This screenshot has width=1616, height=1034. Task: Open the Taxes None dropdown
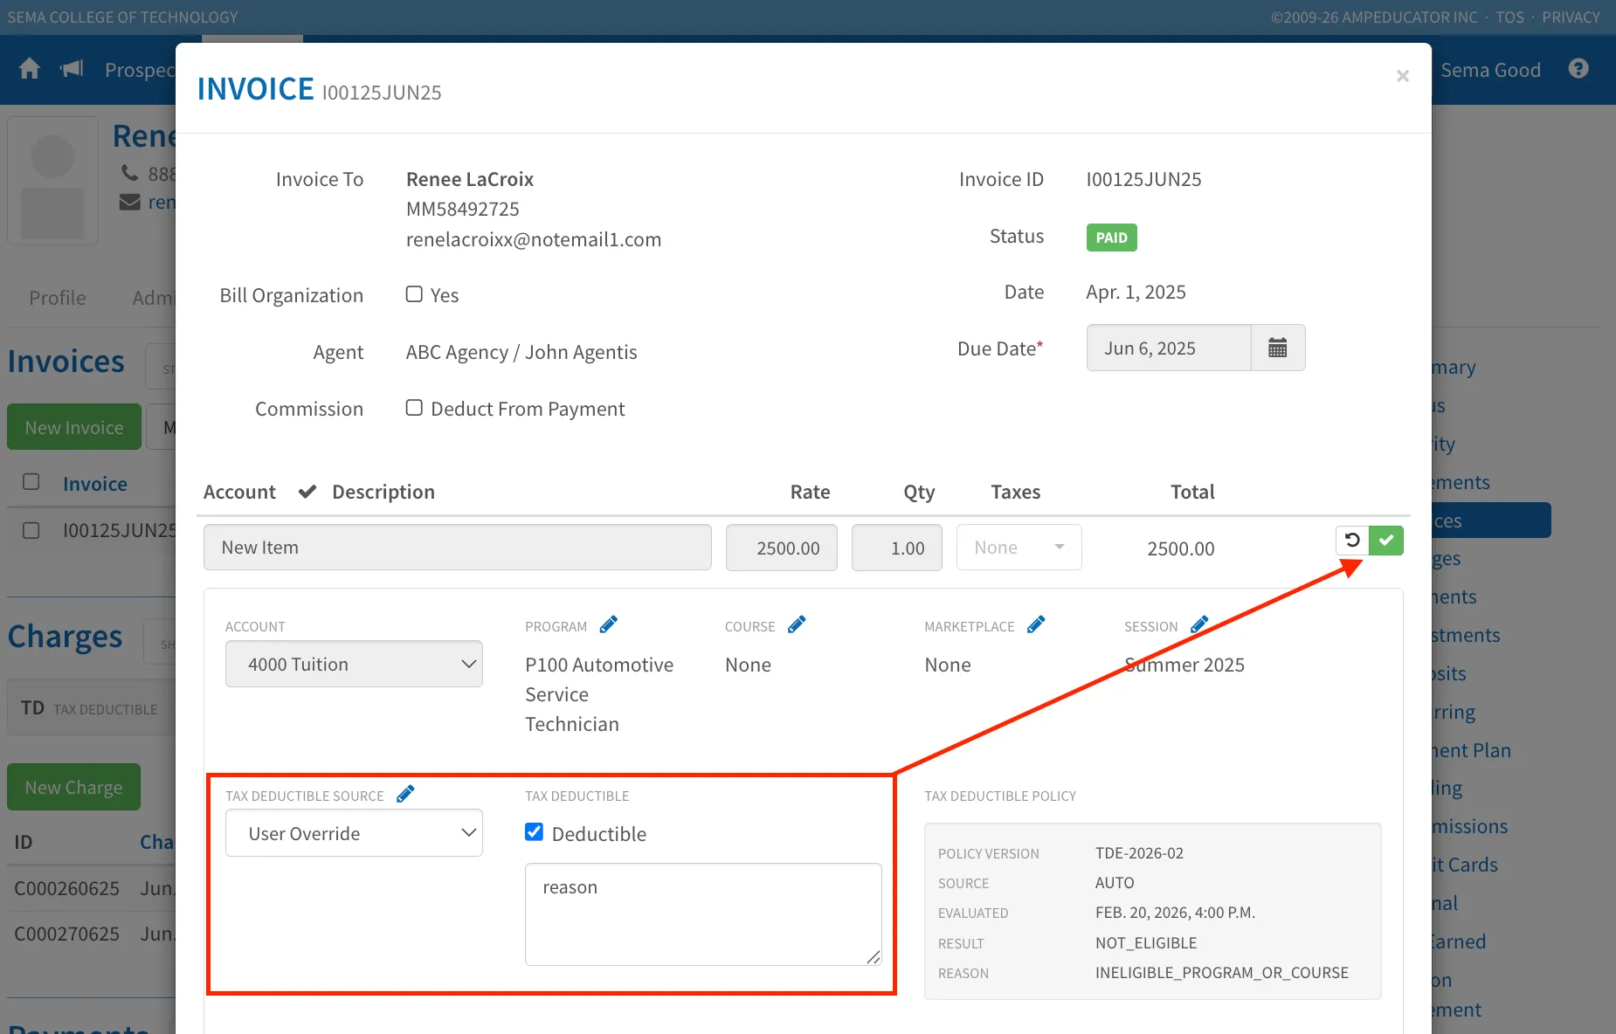[x=1019, y=548]
